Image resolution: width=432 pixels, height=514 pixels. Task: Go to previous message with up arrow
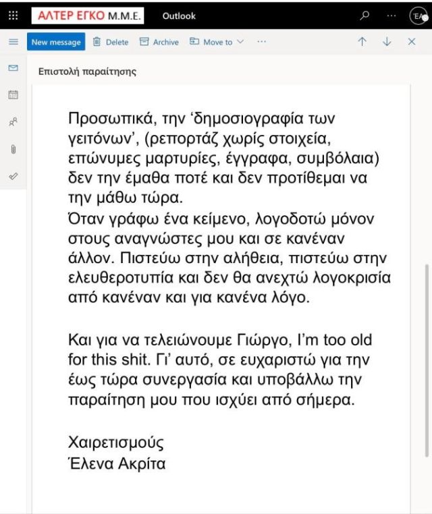(362, 42)
